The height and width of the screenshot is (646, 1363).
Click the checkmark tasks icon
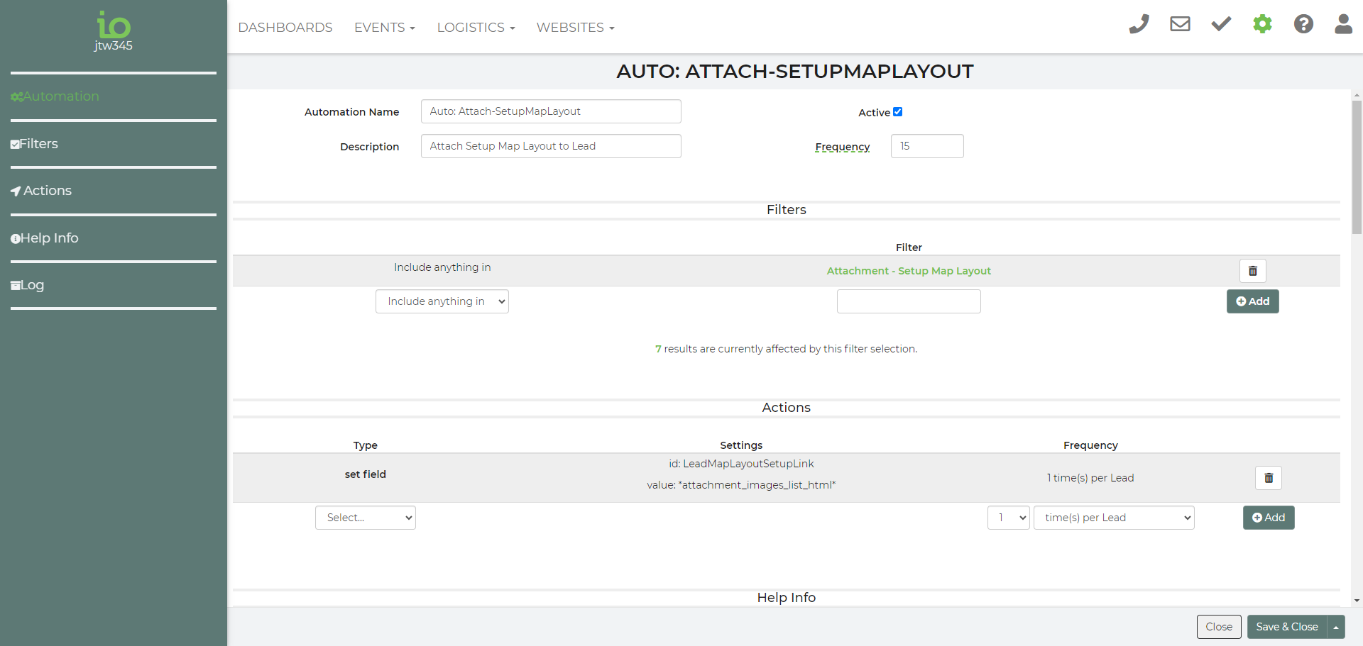[1221, 25]
